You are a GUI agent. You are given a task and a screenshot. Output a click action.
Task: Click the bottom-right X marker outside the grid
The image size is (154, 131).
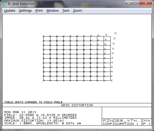[112, 81]
